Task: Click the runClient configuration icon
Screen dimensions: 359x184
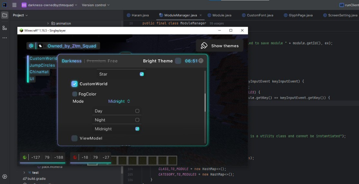Action: [x=342, y=5]
